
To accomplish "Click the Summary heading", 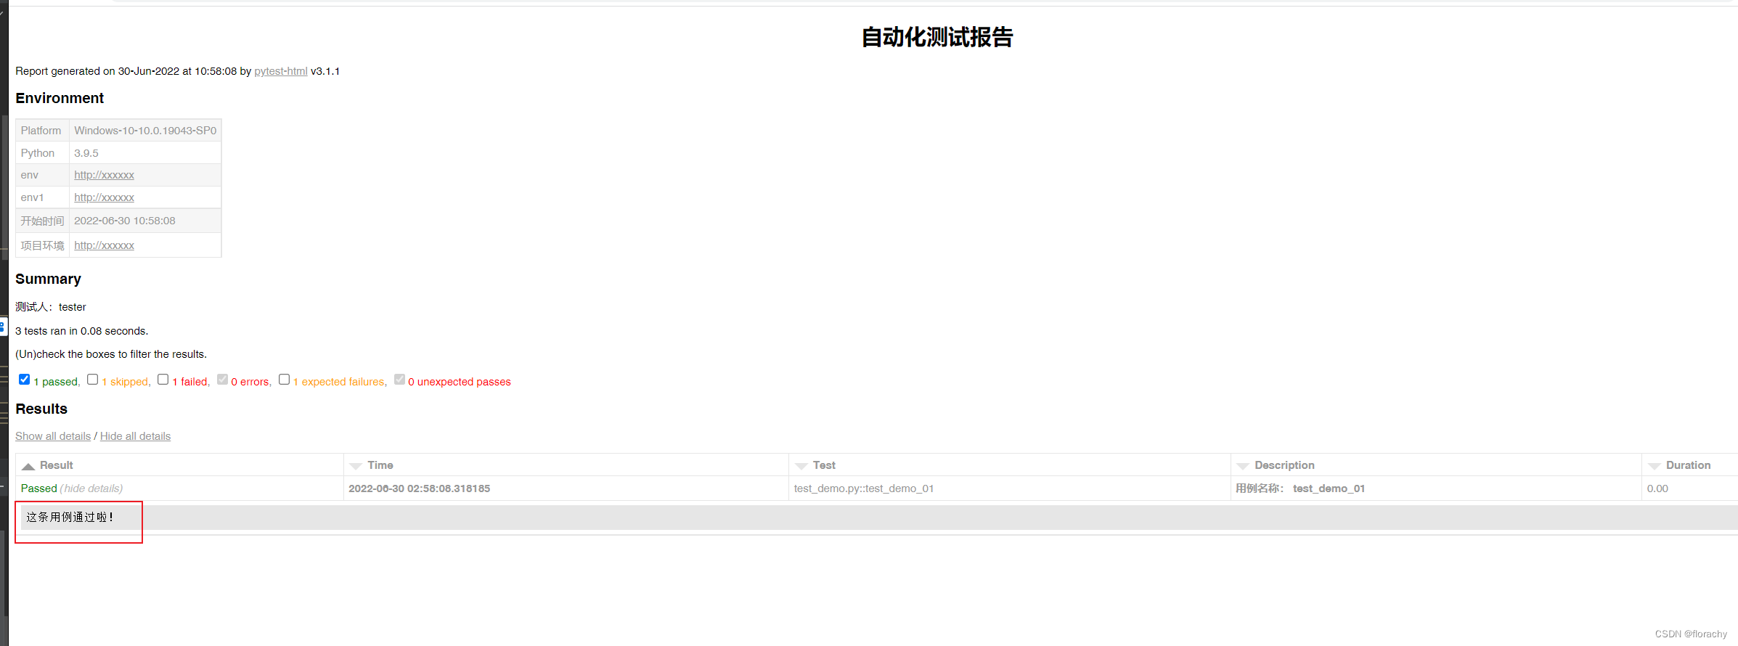I will (x=48, y=279).
